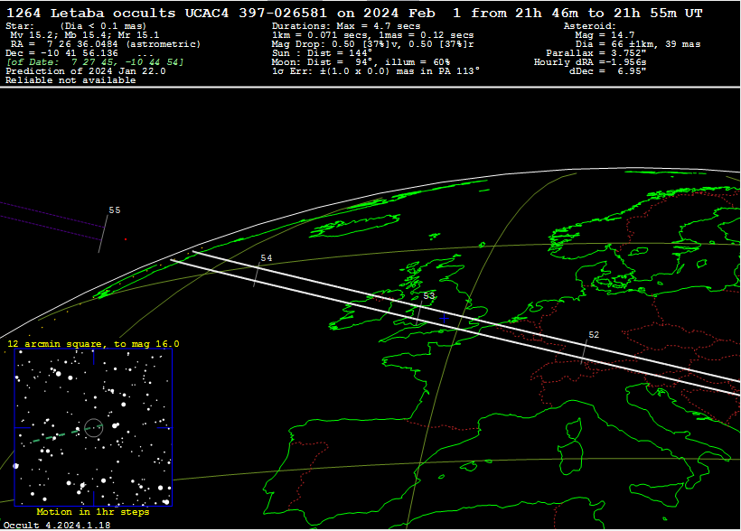
Task: Click the 'Star:' heading in the header
Action: (x=20, y=26)
